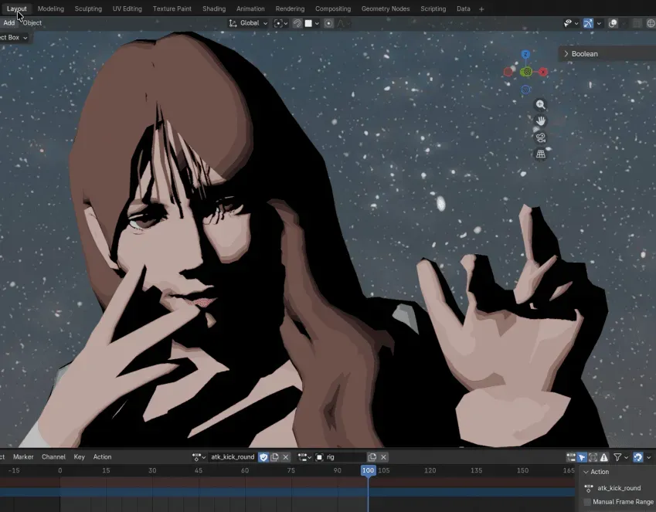Viewport: 656px width, 512px height.
Task: Click the rig slot name field
Action: [340, 457]
